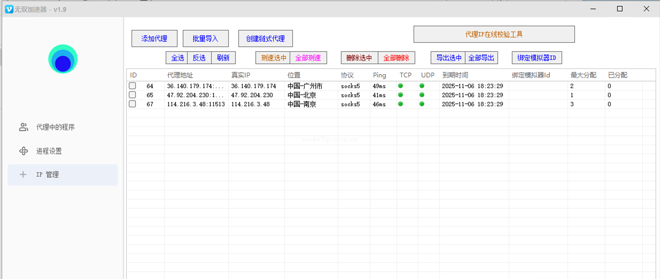
Task: Click the 批量导入 import button
Action: tap(205, 38)
